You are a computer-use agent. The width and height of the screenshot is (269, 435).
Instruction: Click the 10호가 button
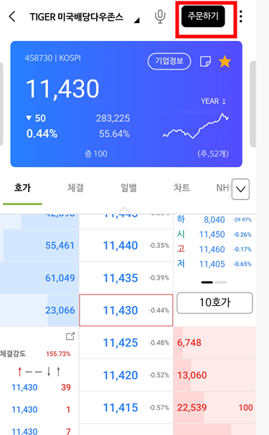click(214, 302)
